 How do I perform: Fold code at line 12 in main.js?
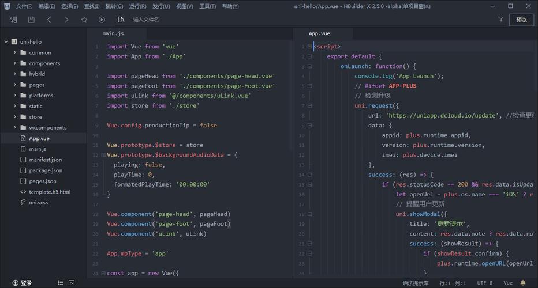tap(103, 155)
